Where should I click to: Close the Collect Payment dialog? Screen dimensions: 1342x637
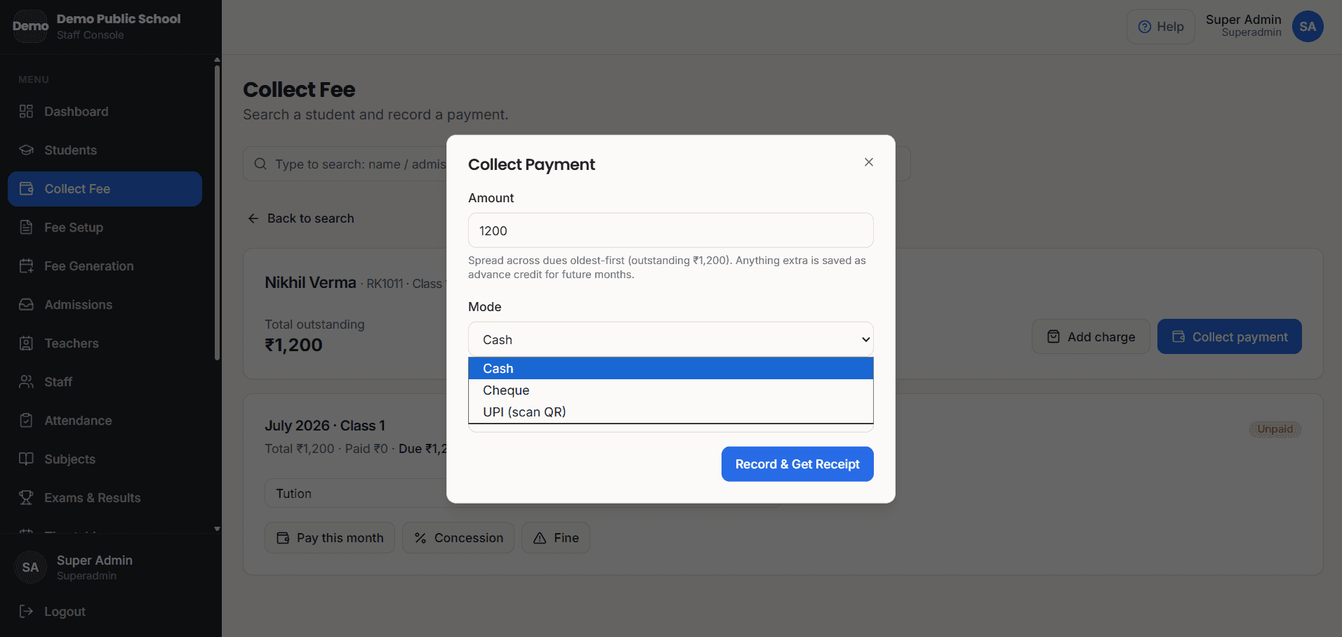(869, 162)
